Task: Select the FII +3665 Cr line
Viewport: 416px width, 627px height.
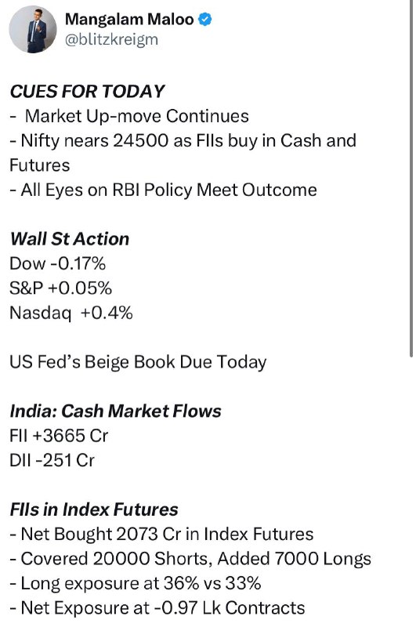Action: coord(59,436)
